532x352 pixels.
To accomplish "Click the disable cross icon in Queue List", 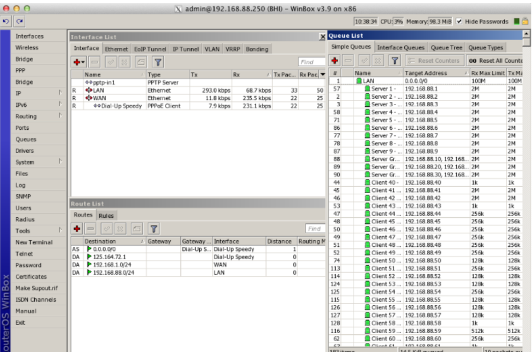I will point(378,61).
